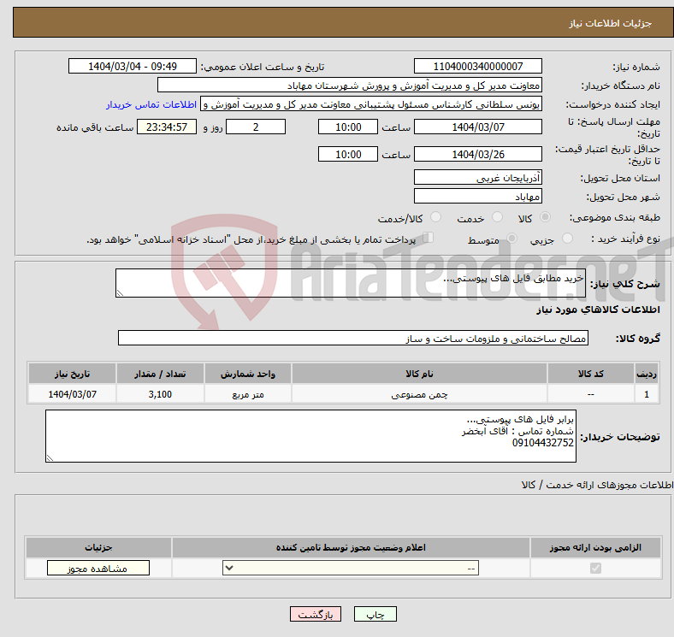Click the goods group field مصالح ساختمانی
The height and width of the screenshot is (637, 674).
[x=353, y=338]
